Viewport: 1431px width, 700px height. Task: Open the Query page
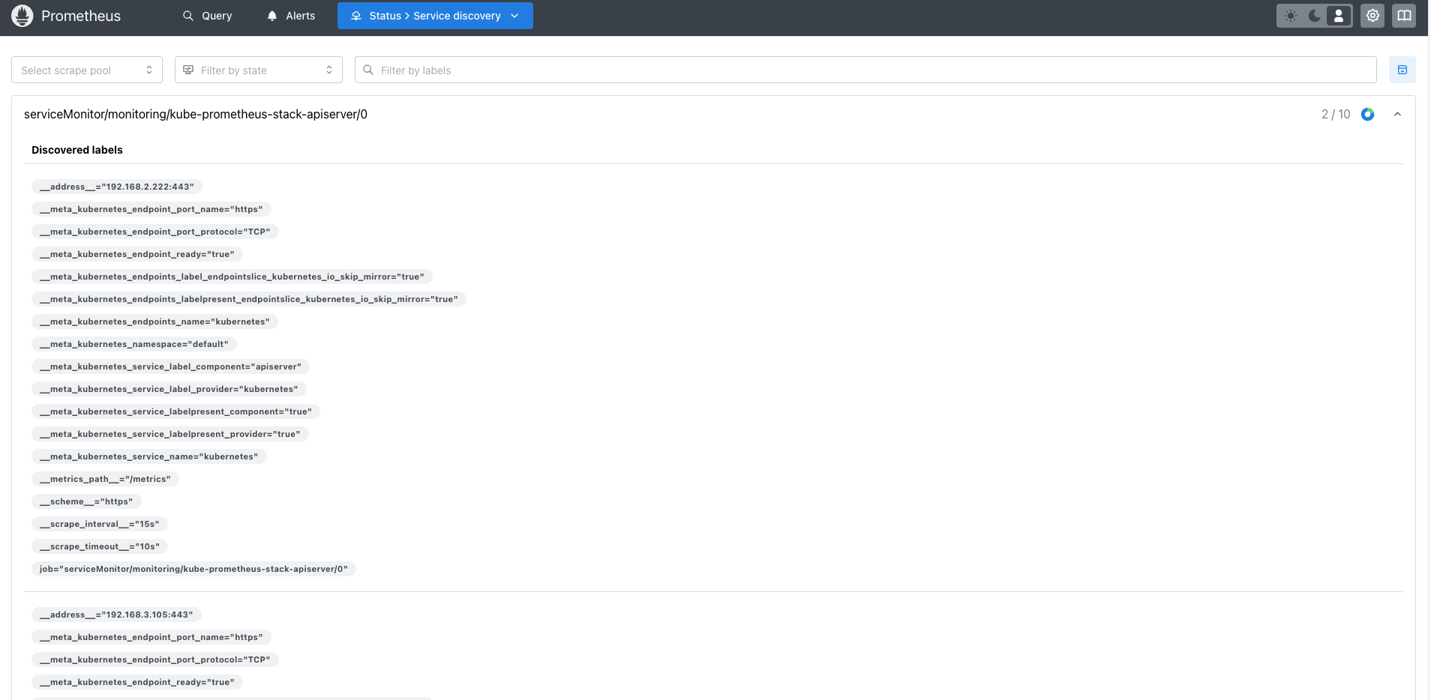click(208, 16)
